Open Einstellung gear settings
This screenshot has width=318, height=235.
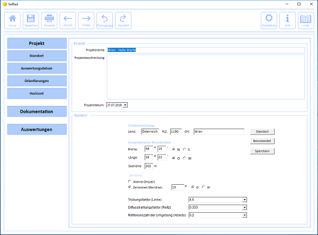tap(269, 20)
